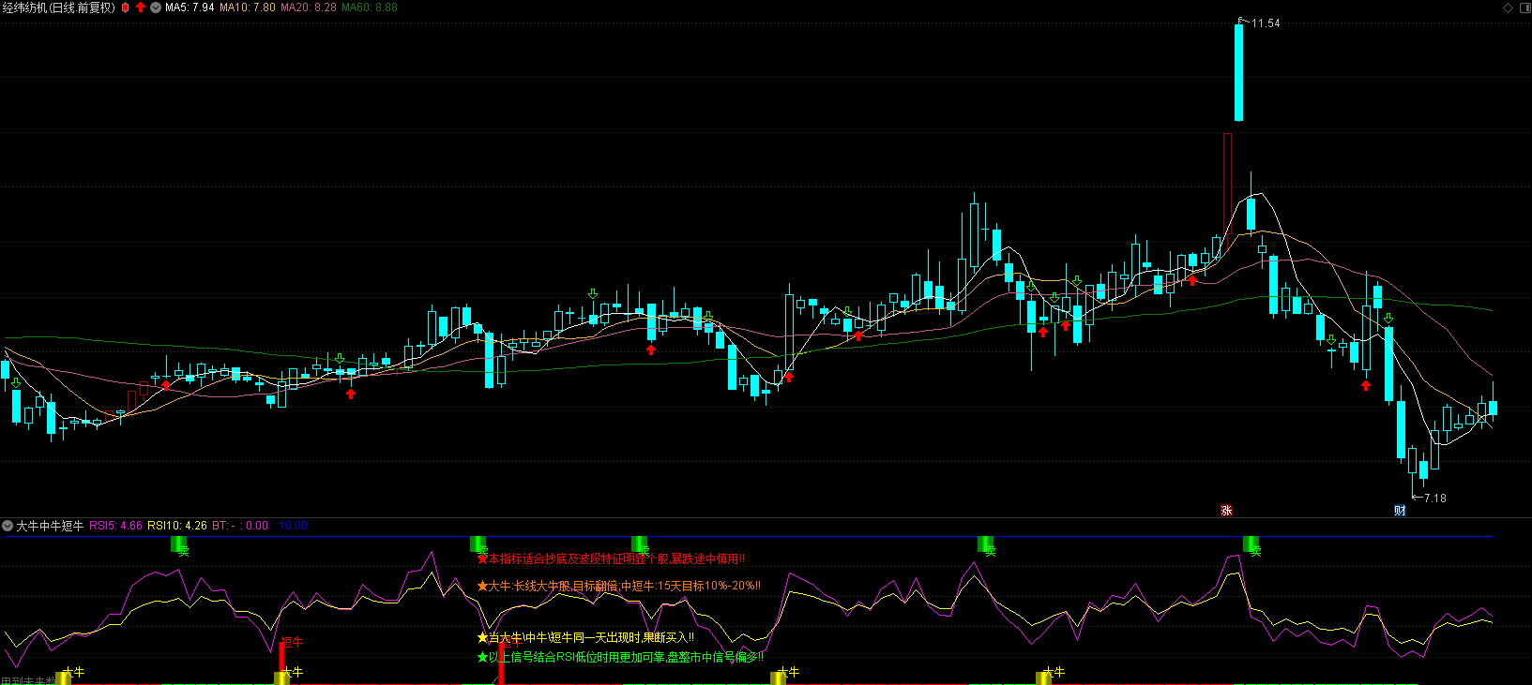Click the 7.18 low price label
The width and height of the screenshot is (1532, 685).
point(1435,499)
